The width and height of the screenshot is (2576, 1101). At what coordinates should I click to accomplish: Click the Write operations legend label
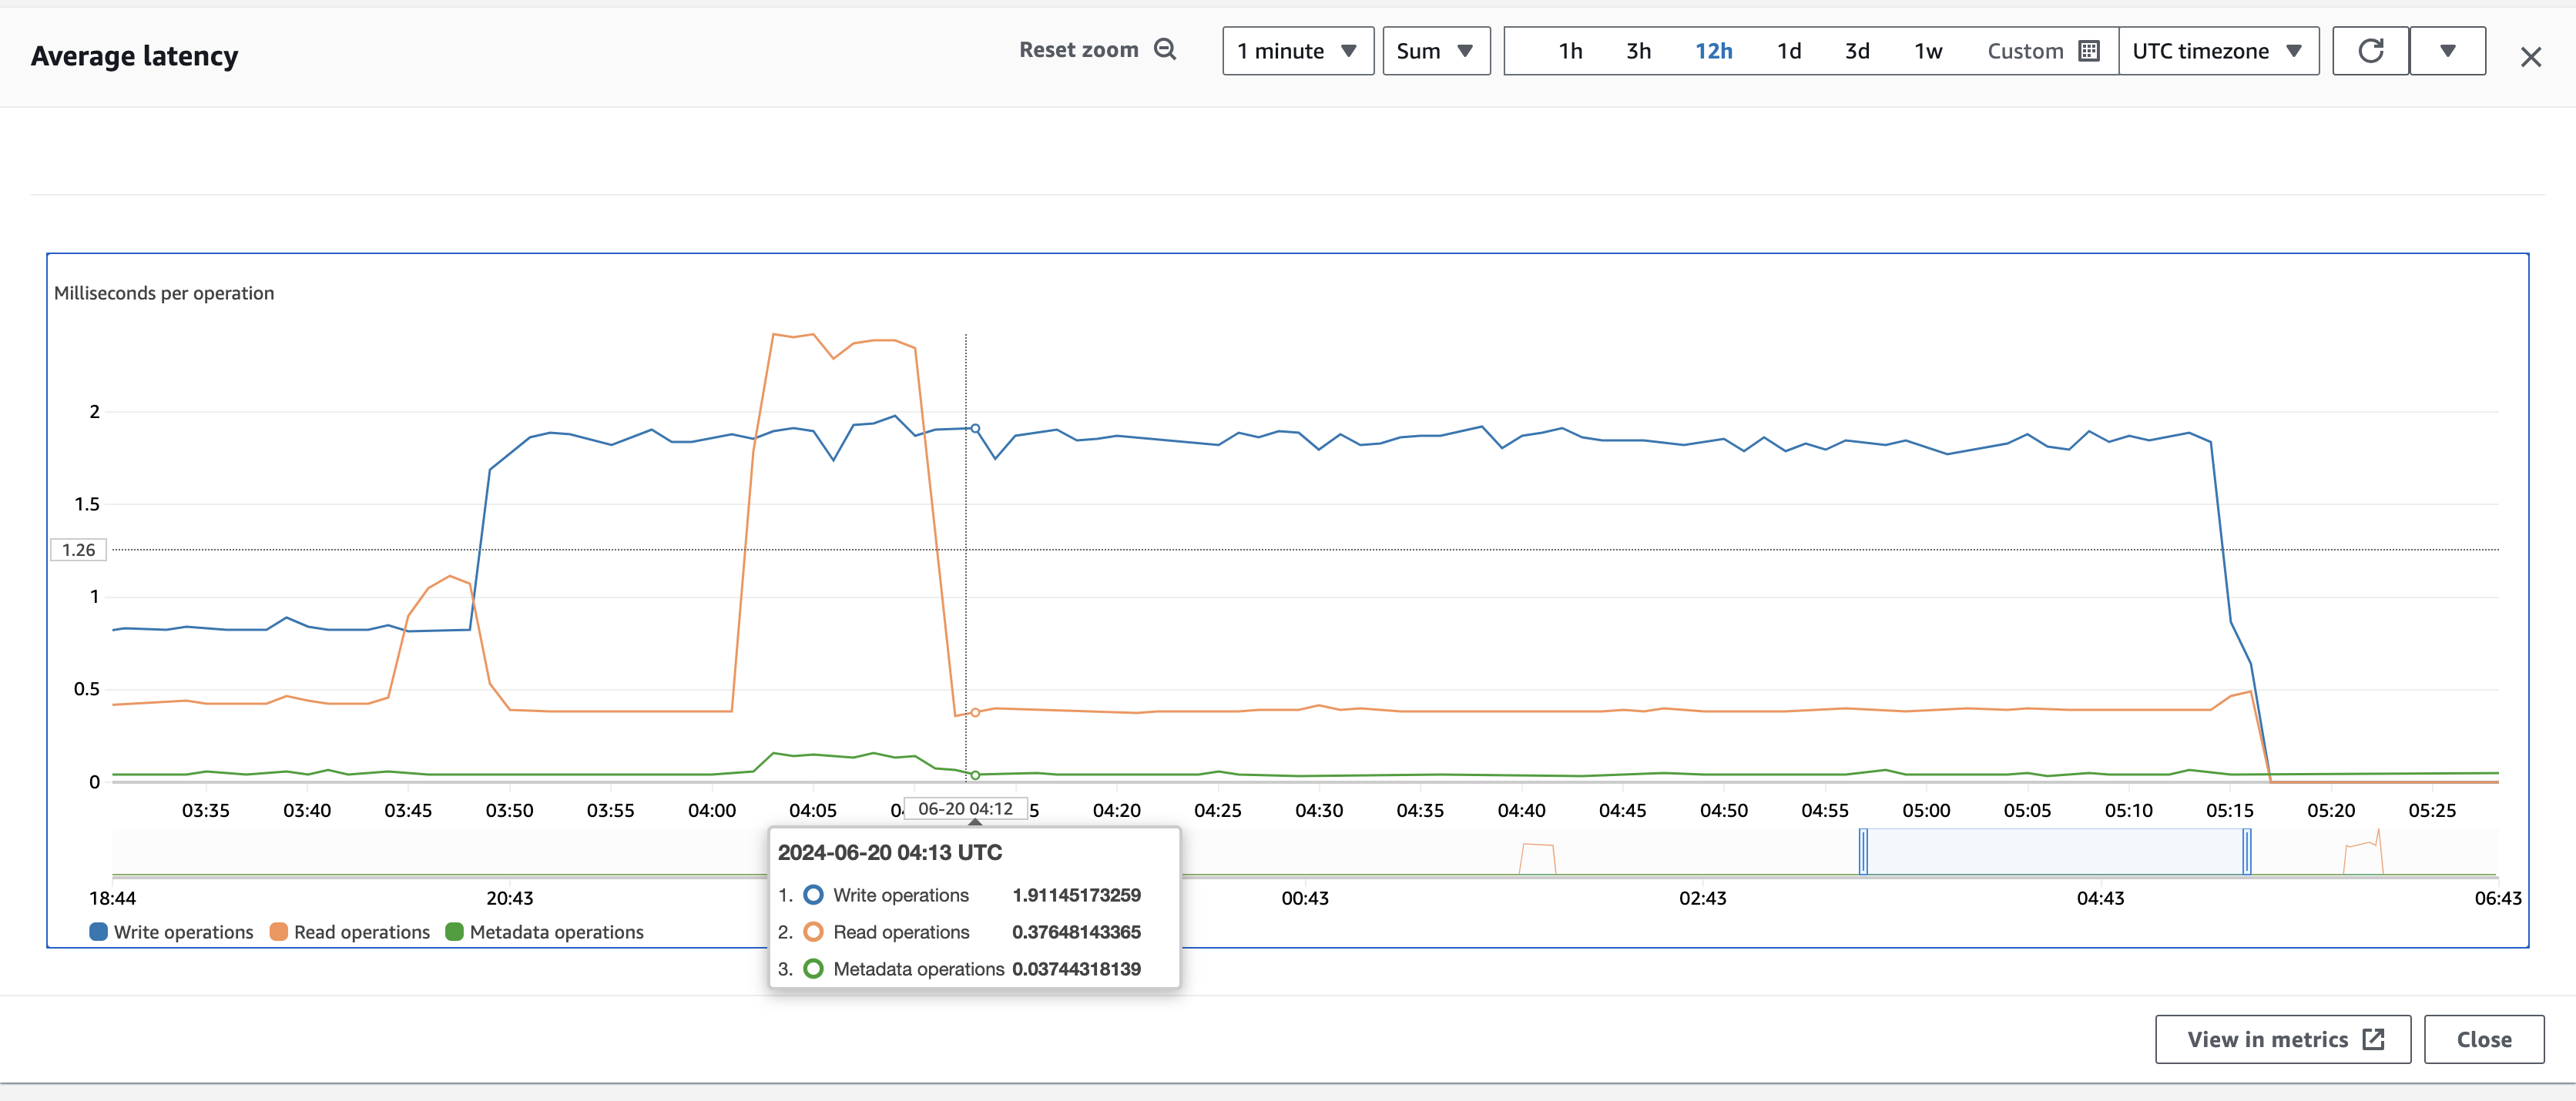(x=183, y=932)
